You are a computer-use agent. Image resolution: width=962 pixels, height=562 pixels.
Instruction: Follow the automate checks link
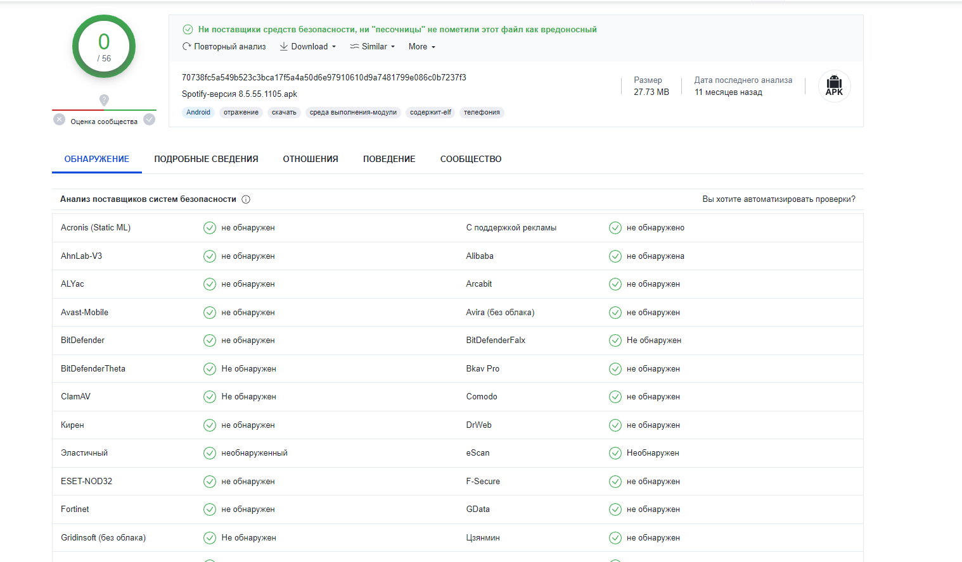pos(778,199)
